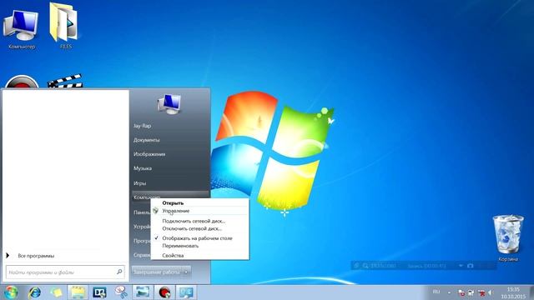Click the Show Desktop strip at taskbar end
The height and width of the screenshot is (300, 534).
pyautogui.click(x=531, y=292)
